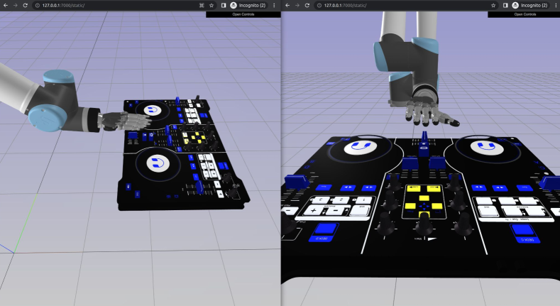Click the left blue DECK button in right window
The width and height of the screenshot is (560, 306).
pos(323,232)
